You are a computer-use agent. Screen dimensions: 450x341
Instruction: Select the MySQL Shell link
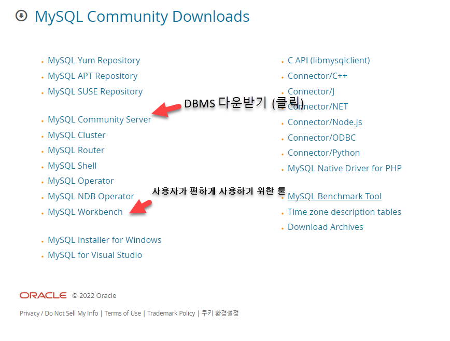(72, 166)
